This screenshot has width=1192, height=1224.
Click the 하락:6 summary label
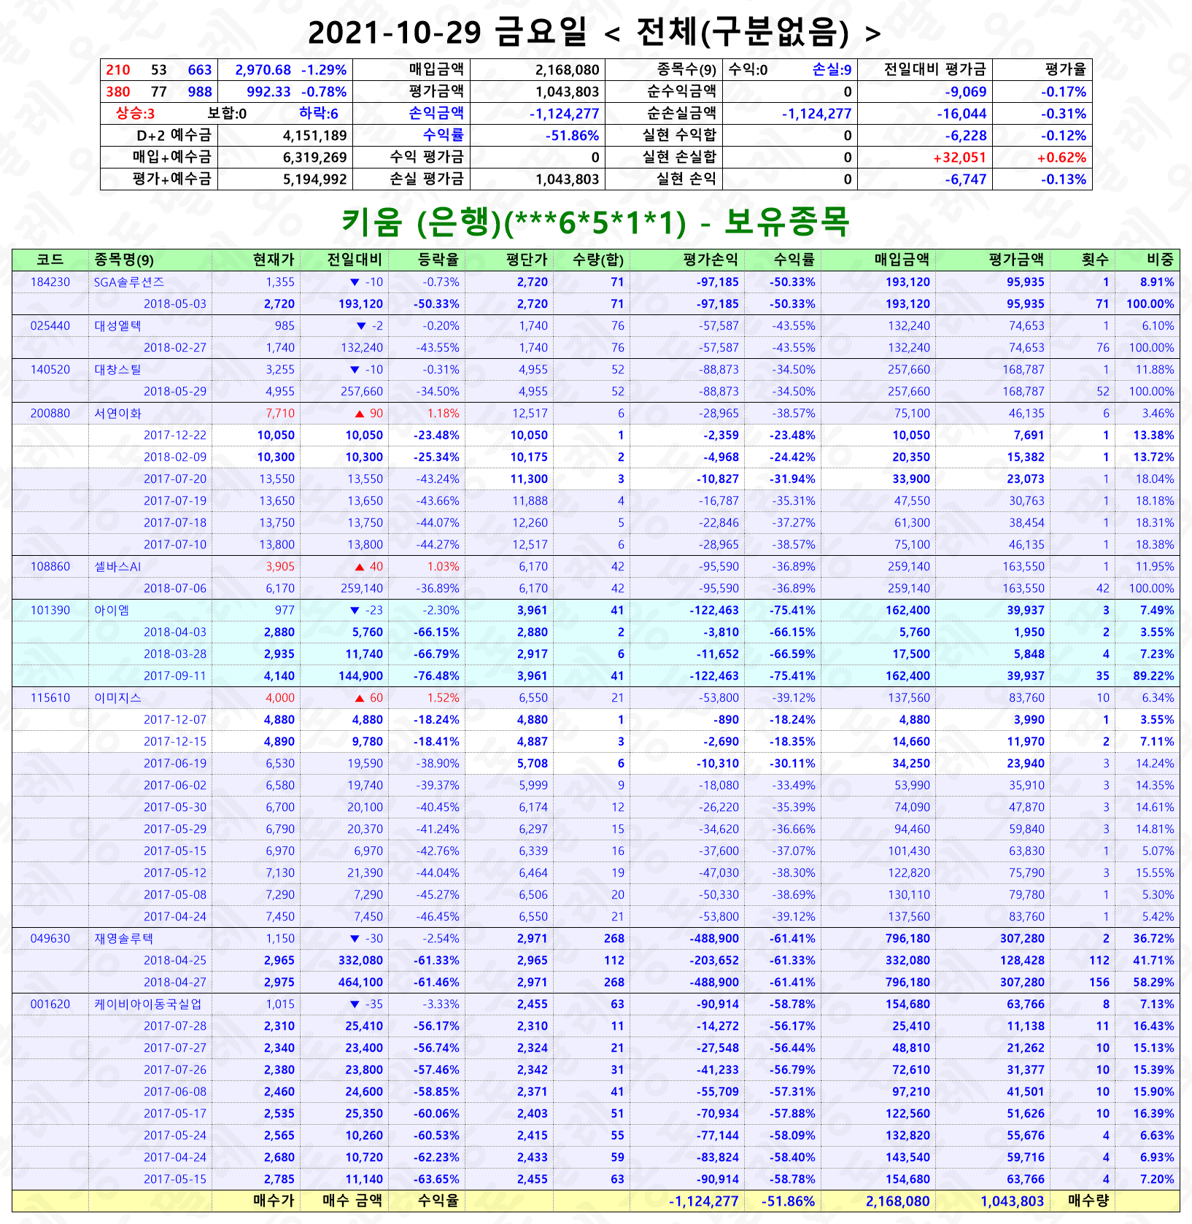tap(319, 113)
